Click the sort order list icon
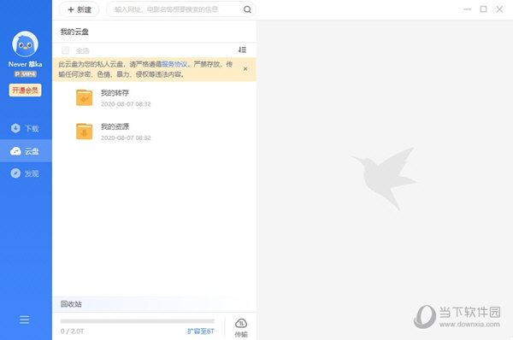 point(242,50)
